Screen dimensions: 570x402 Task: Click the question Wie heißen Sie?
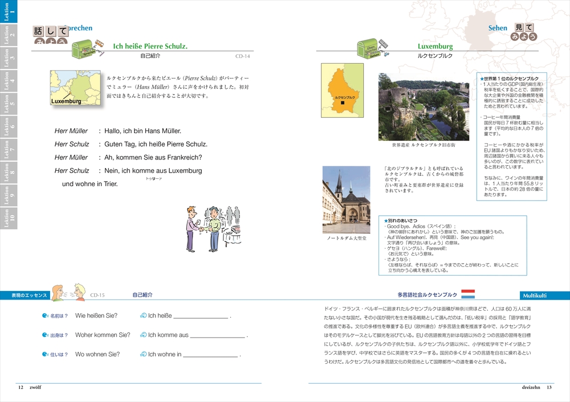96,315
